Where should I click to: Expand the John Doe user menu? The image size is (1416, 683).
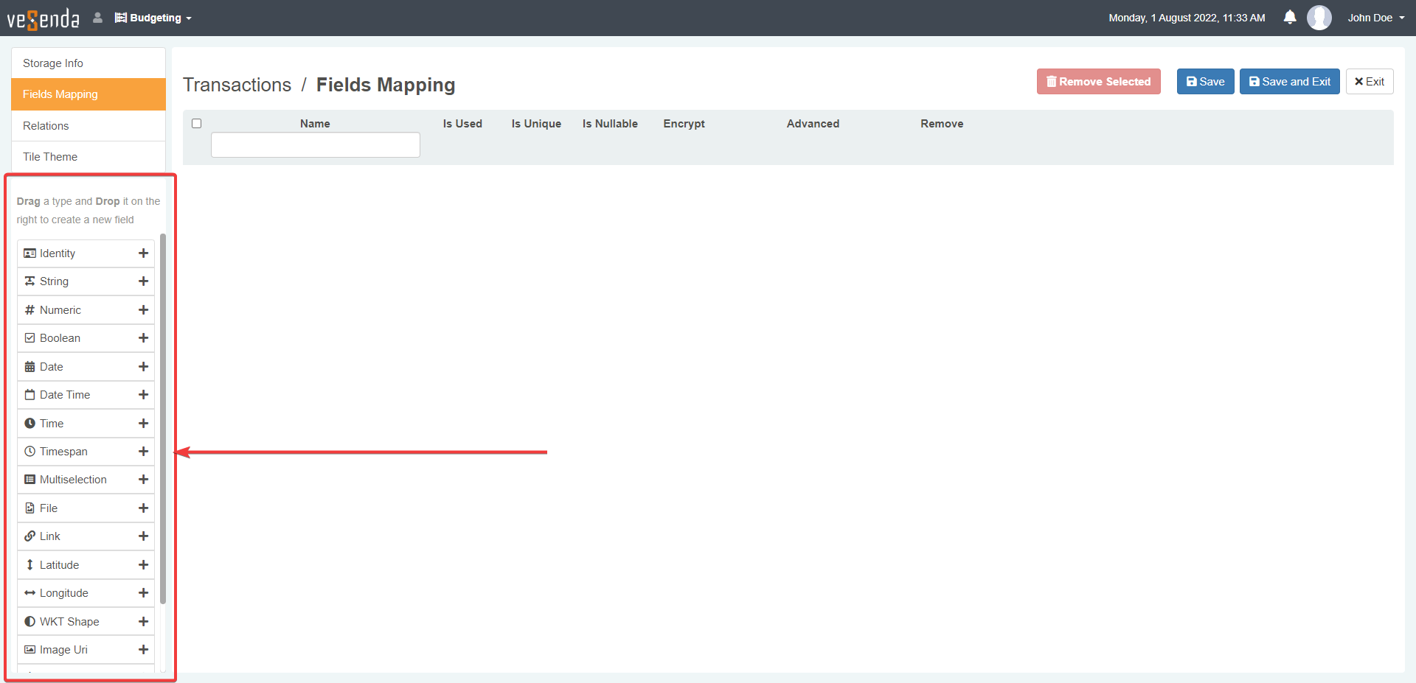pyautogui.click(x=1375, y=18)
